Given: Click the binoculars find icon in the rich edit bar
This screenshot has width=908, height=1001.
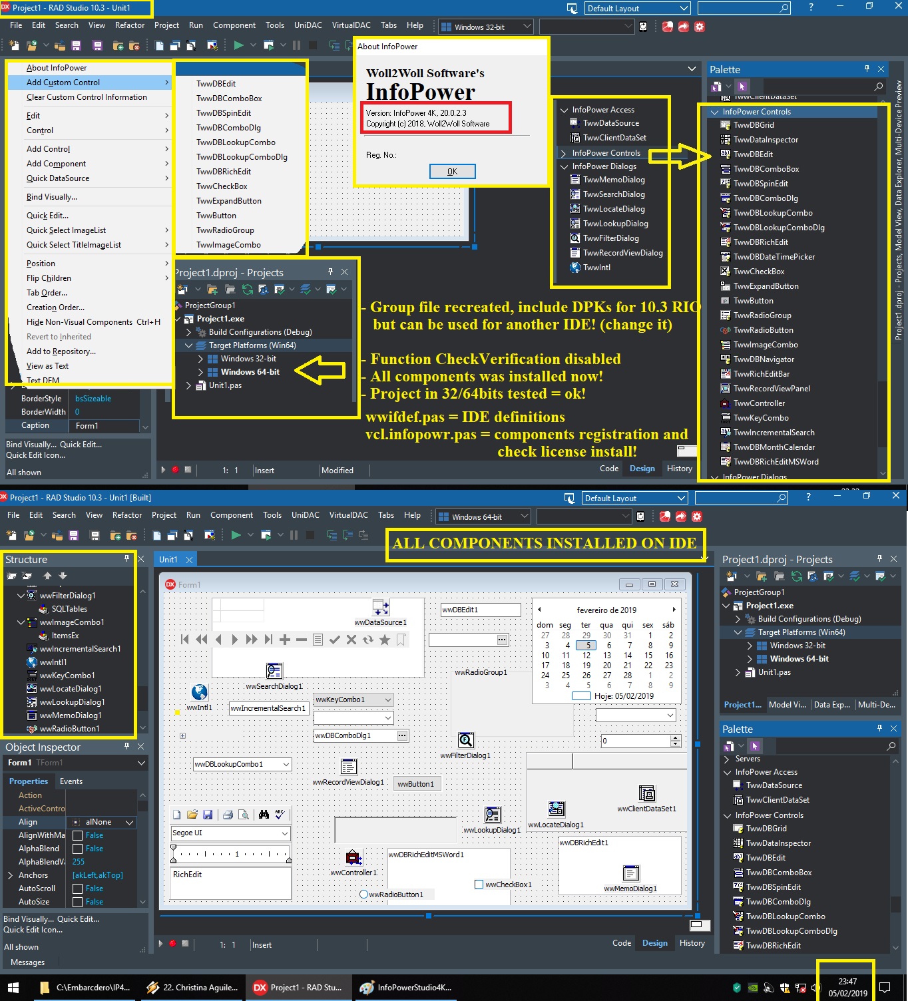Looking at the screenshot, I should click(264, 815).
